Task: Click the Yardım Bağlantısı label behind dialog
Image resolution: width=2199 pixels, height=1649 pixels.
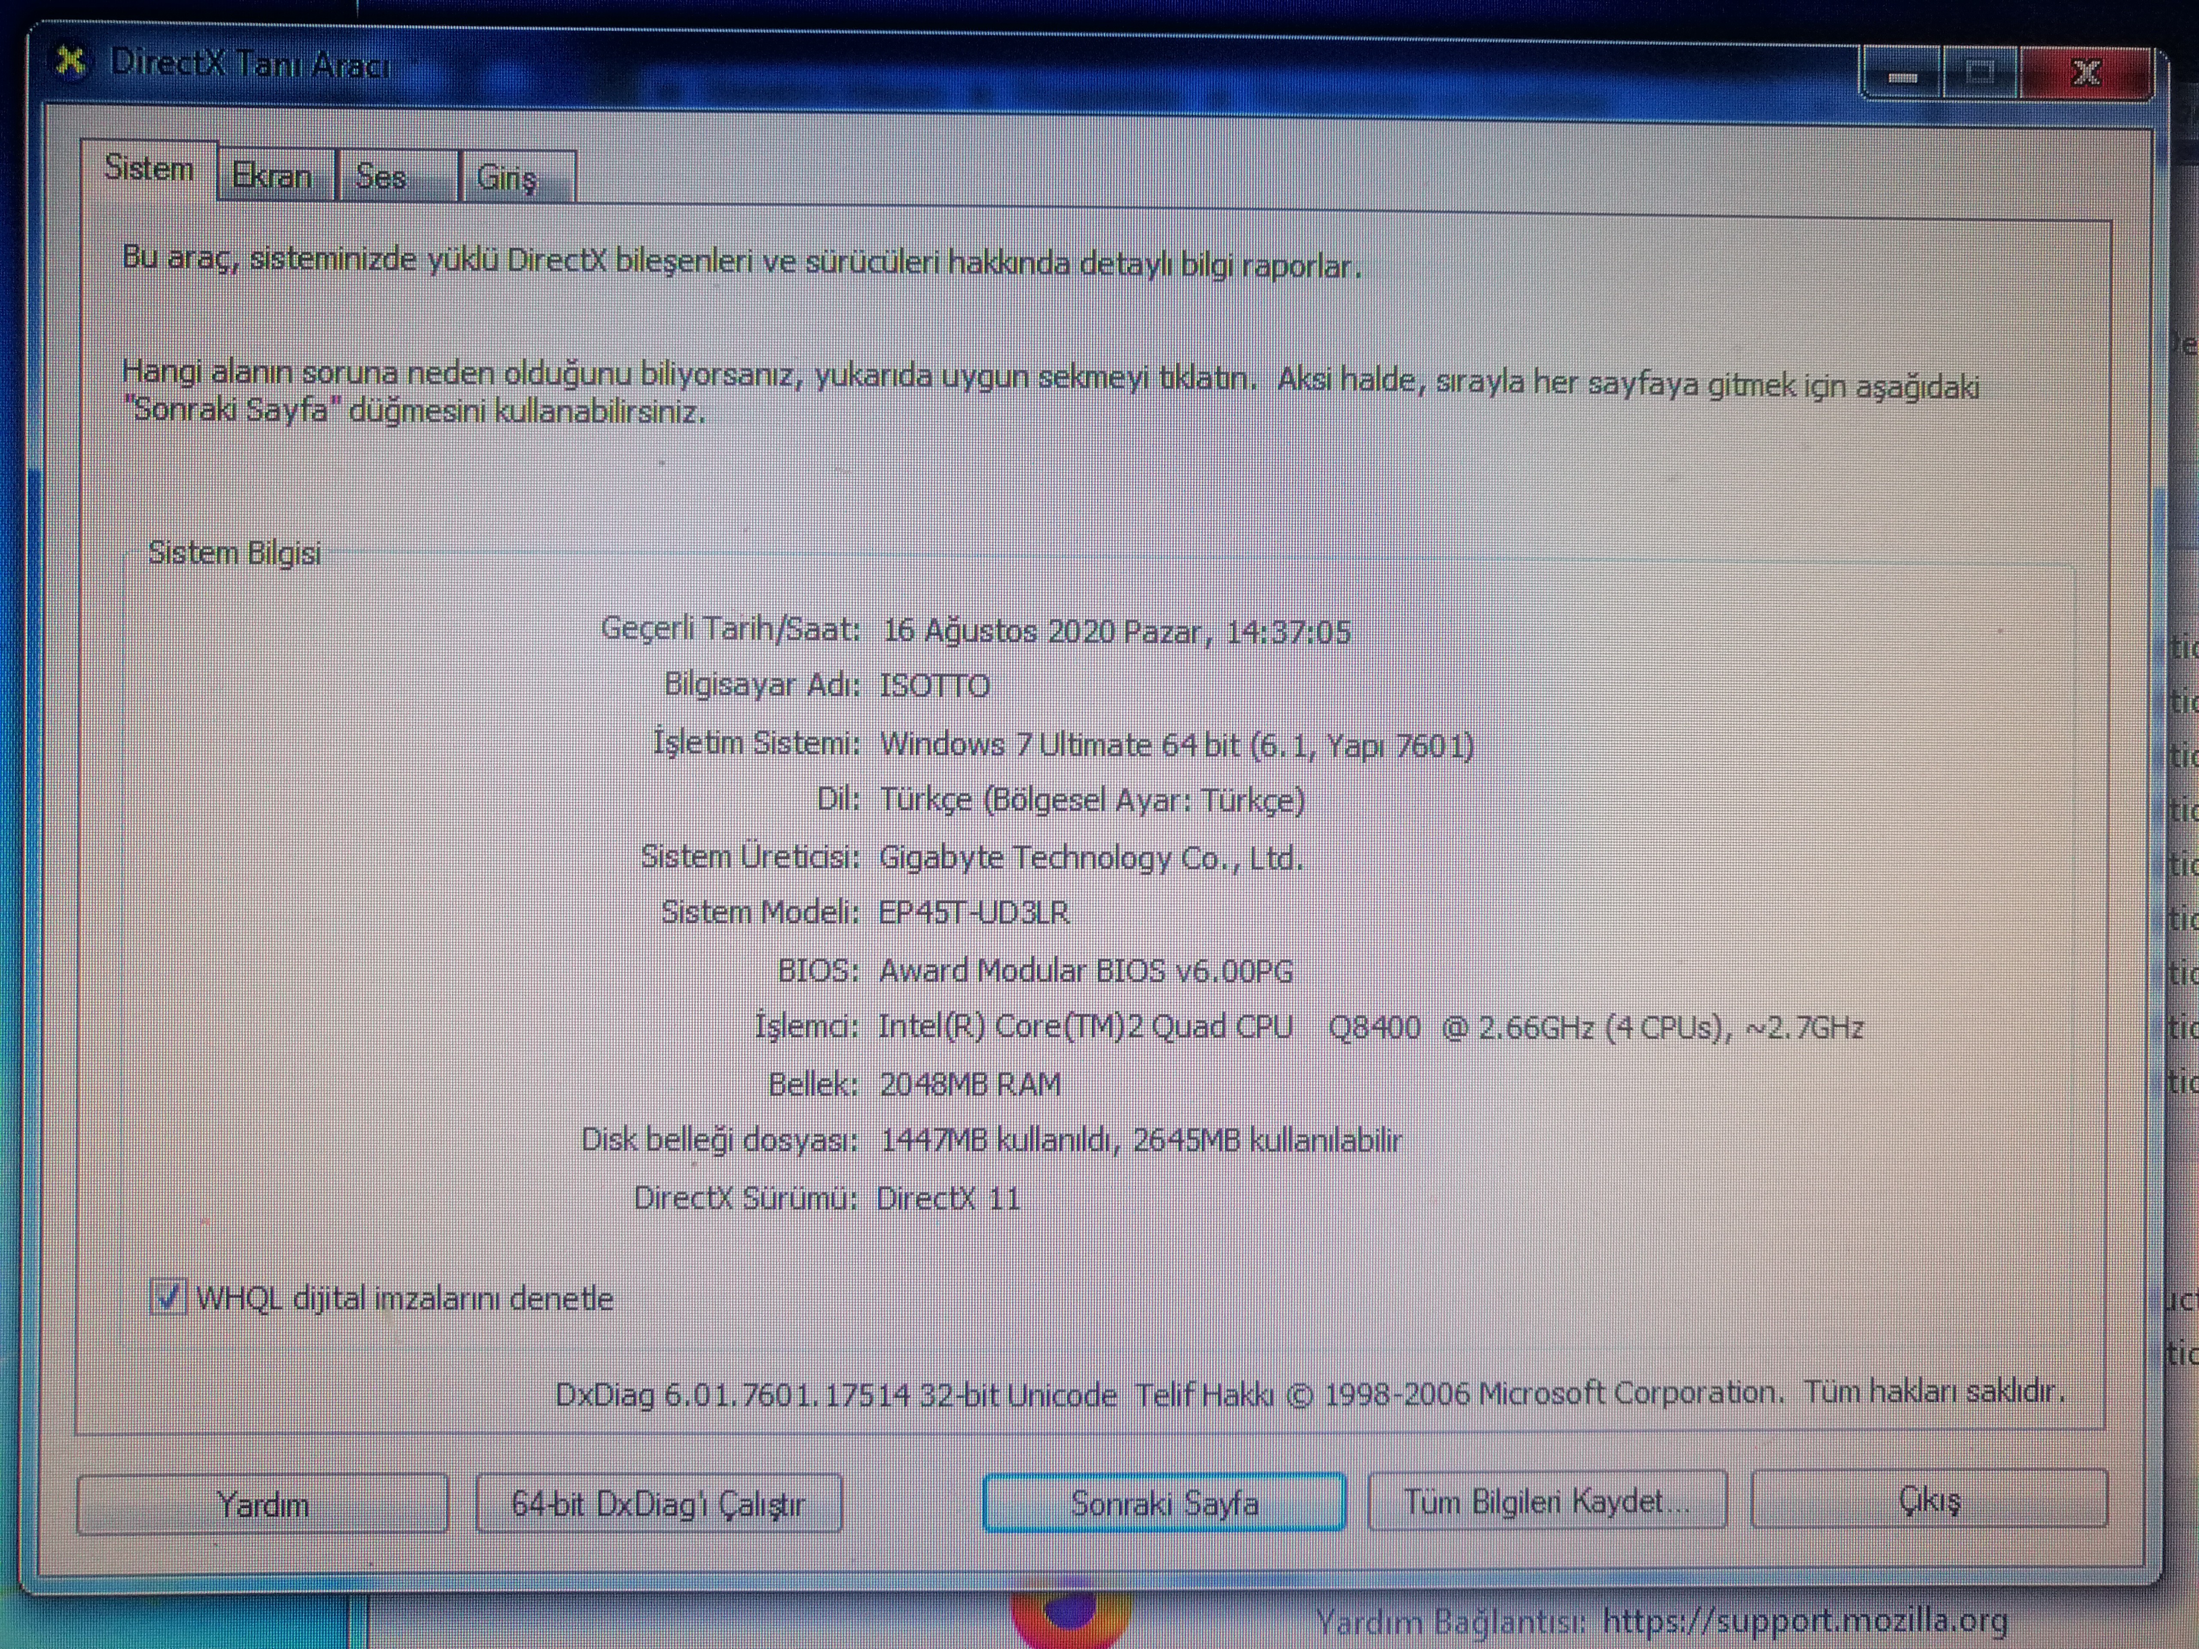Action: pos(1450,1622)
